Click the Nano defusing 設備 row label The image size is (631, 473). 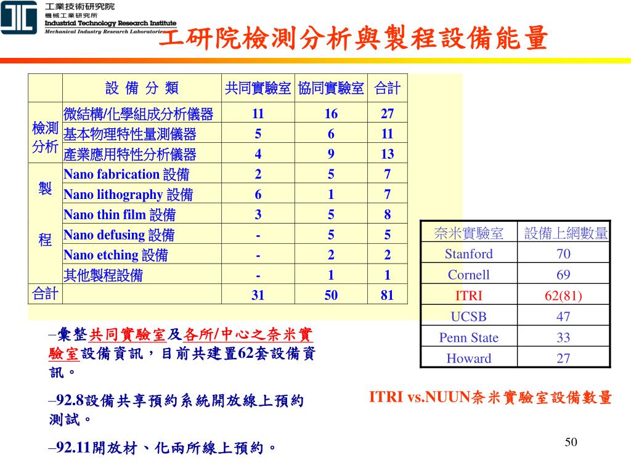(119, 235)
